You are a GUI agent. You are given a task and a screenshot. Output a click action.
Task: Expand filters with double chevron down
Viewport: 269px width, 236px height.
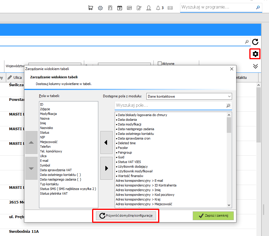click(x=255, y=67)
